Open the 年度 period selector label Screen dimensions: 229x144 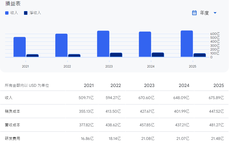204,13
